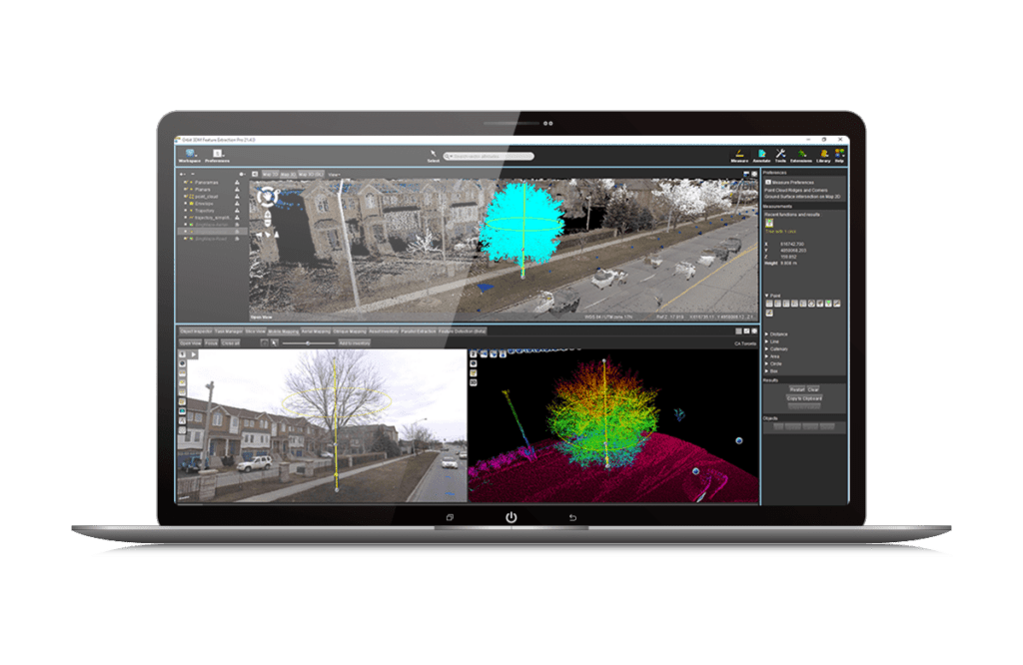Adjust the Mobile Mapping toolbar slider

point(308,342)
